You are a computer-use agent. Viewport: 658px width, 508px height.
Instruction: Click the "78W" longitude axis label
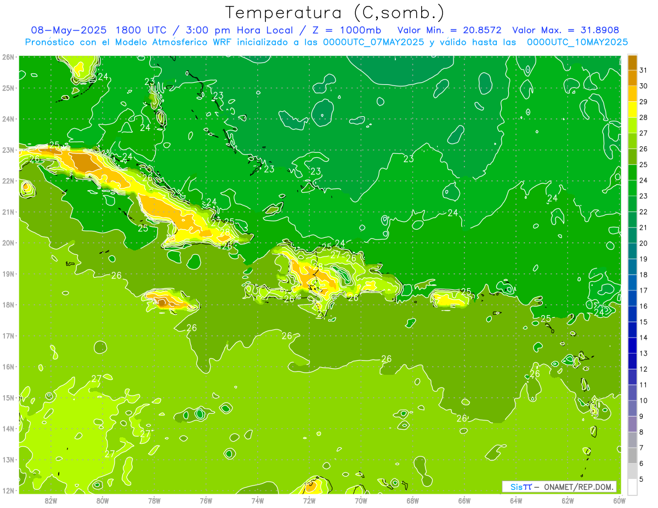[154, 500]
